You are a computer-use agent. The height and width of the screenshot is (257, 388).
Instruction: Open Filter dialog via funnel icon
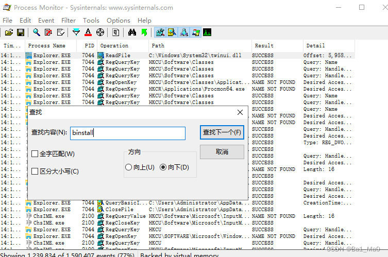pos(76,32)
